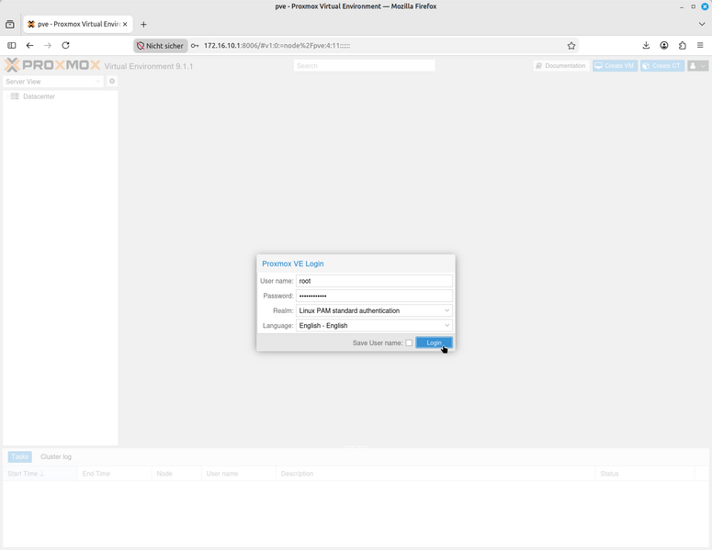712x550 pixels.
Task: Click the Proxmox Search field
Action: coord(364,66)
